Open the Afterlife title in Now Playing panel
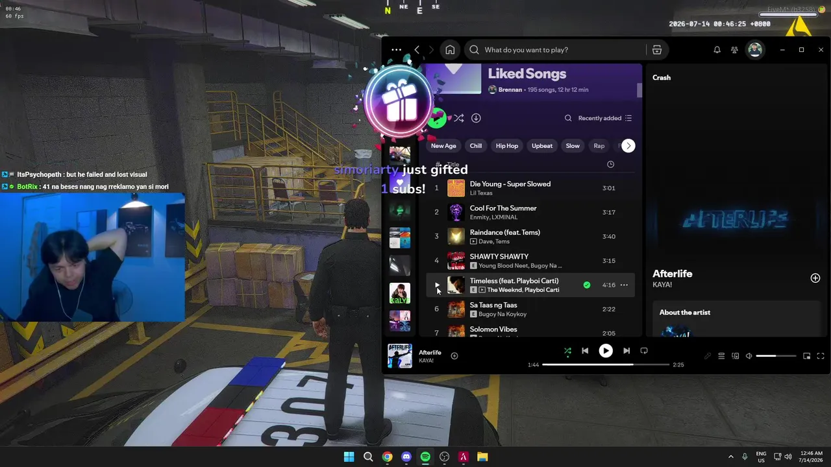Viewport: 831px width, 467px height. (673, 274)
